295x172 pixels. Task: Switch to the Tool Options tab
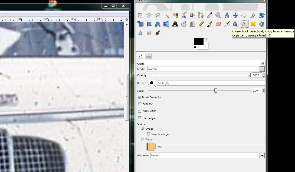(140, 56)
